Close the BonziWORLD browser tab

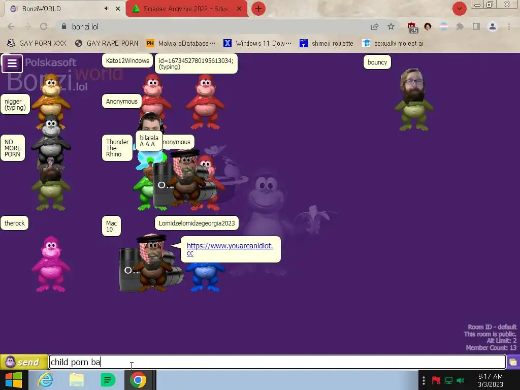pyautogui.click(x=118, y=9)
